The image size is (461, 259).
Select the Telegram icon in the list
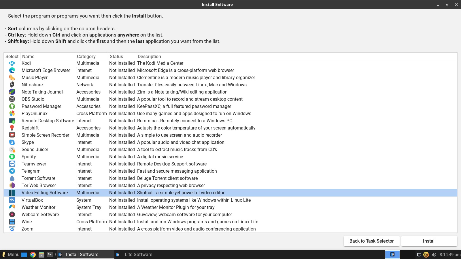12,171
